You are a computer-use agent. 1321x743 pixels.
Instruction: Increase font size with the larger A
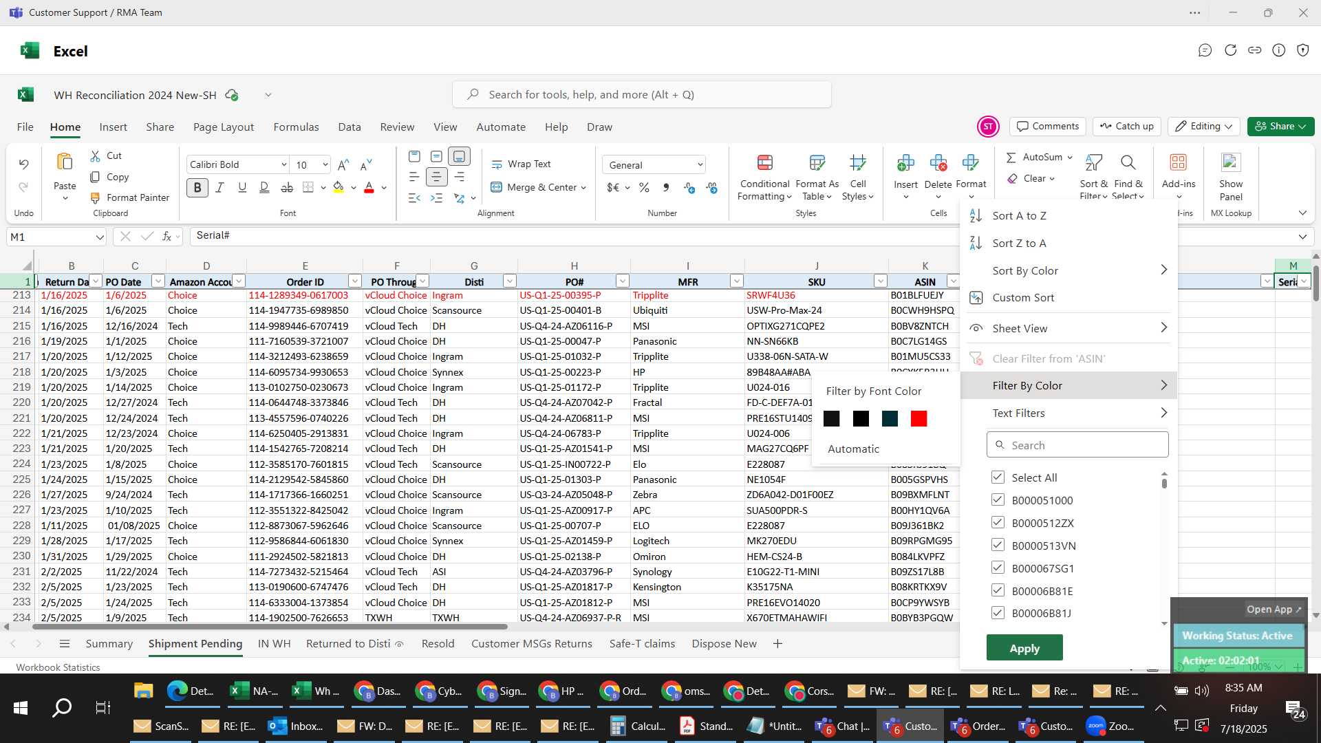(x=343, y=164)
